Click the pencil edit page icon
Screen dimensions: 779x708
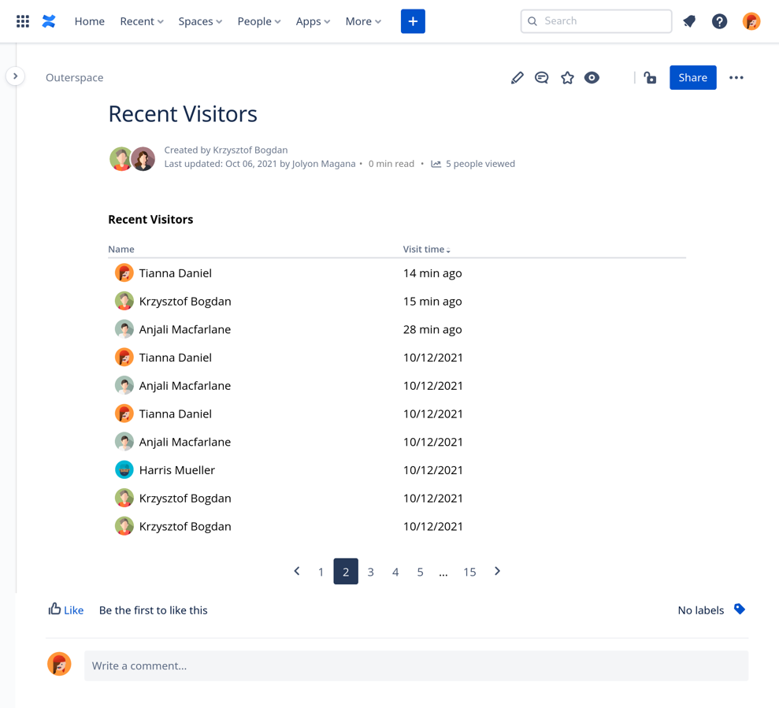(x=517, y=78)
